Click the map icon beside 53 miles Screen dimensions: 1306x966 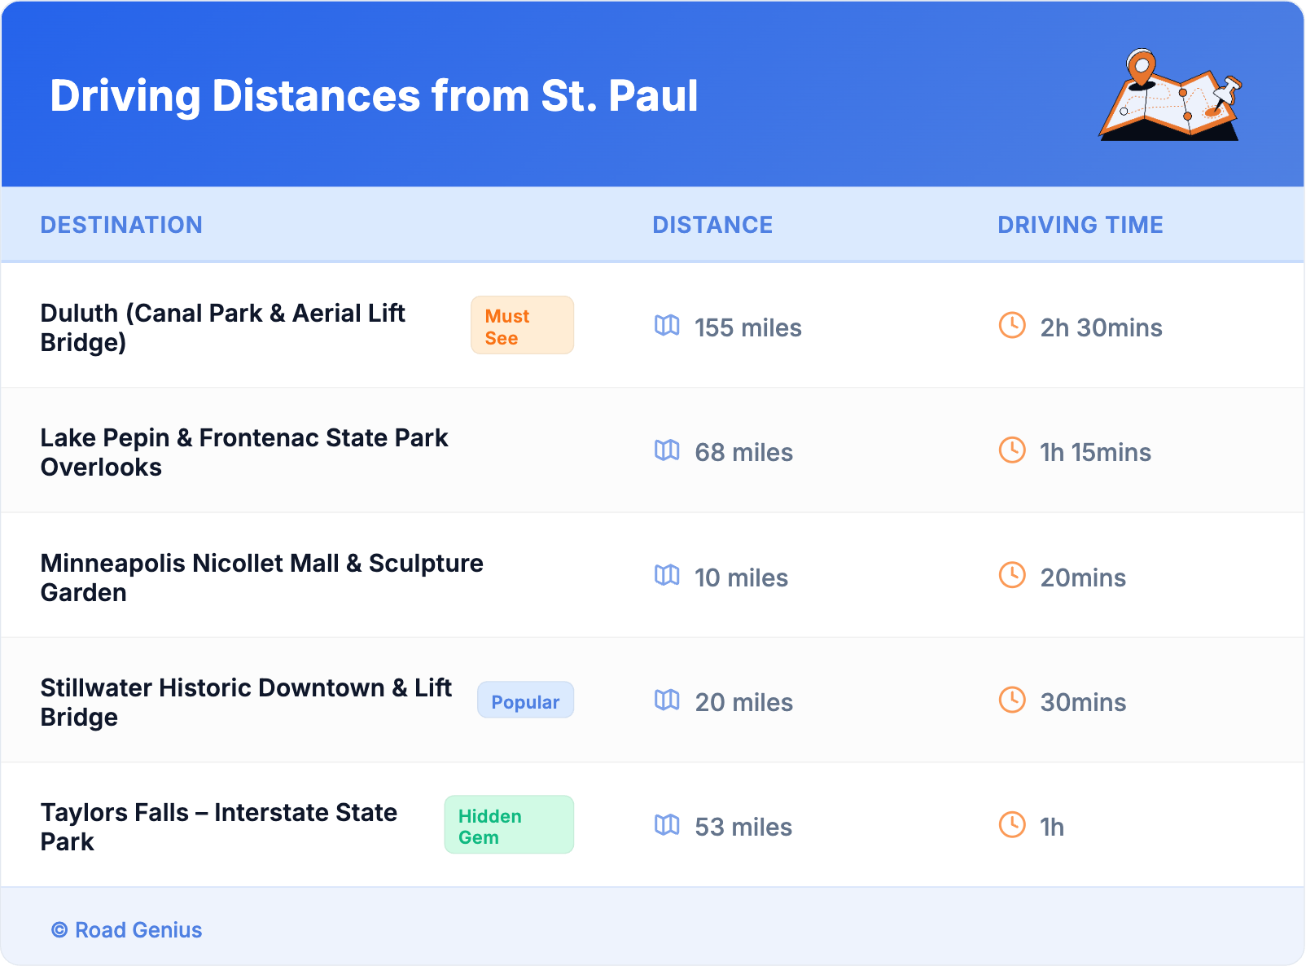pyautogui.click(x=667, y=825)
